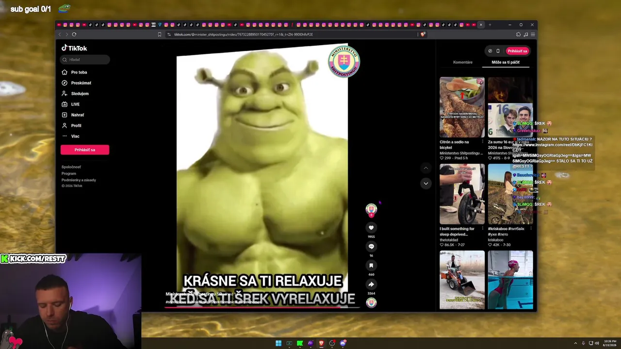Image resolution: width=621 pixels, height=349 pixels.
Task: Open the LIVE section
Action: pyautogui.click(x=71, y=104)
